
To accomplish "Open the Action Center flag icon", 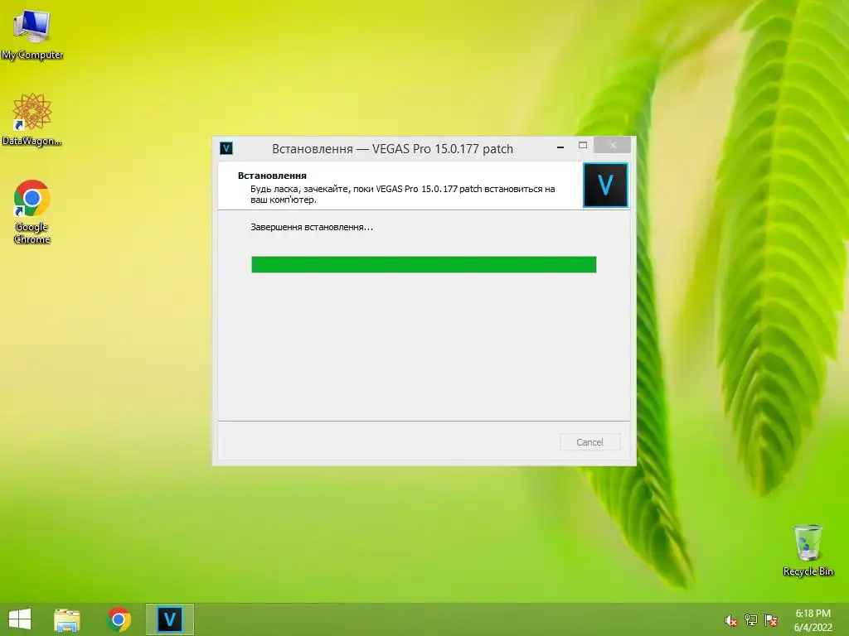I will click(770, 620).
